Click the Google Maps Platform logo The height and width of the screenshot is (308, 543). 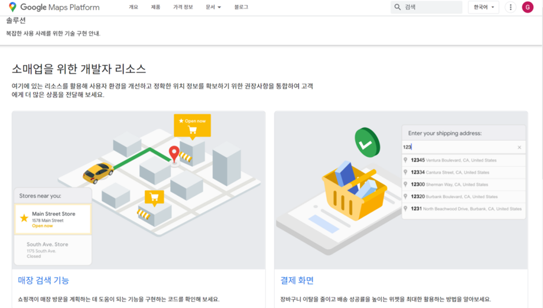[54, 7]
